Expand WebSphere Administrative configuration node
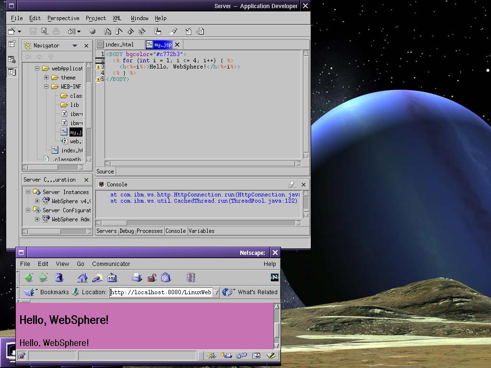 (x=37, y=219)
